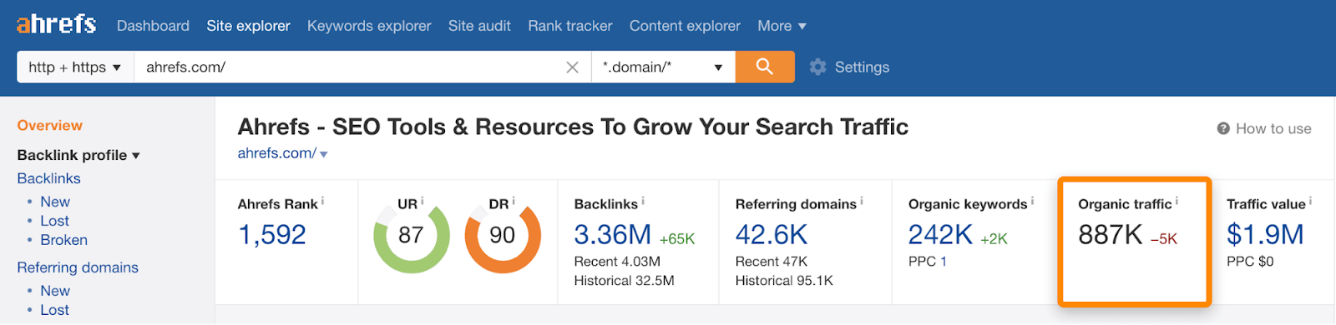Click the ahrefs.com/ site link
Screen dimensions: 1336x325
click(x=276, y=153)
